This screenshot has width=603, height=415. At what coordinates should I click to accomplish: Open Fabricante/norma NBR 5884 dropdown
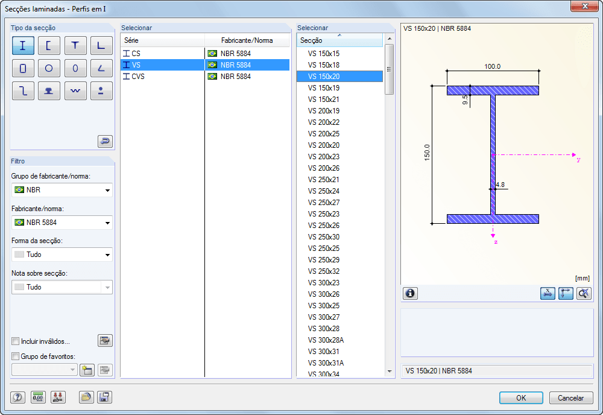pyautogui.click(x=62, y=223)
